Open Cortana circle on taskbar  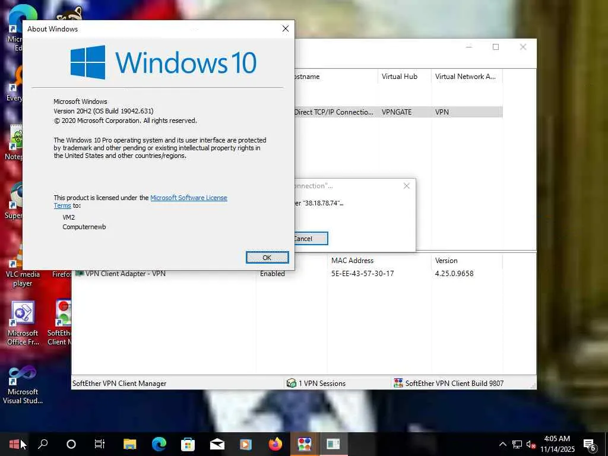[x=71, y=444]
